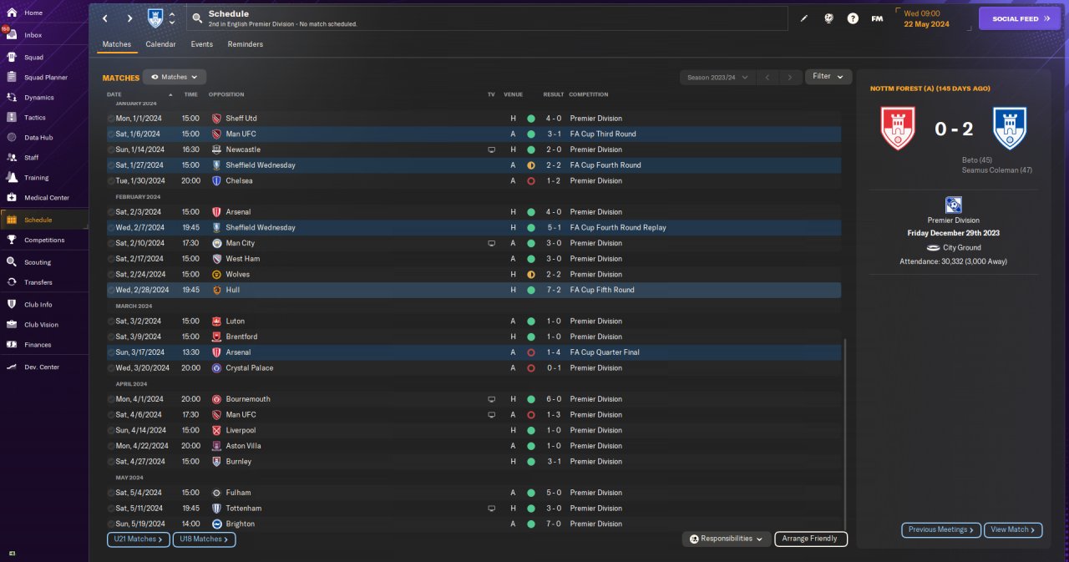Open U21 Matches

pos(138,539)
